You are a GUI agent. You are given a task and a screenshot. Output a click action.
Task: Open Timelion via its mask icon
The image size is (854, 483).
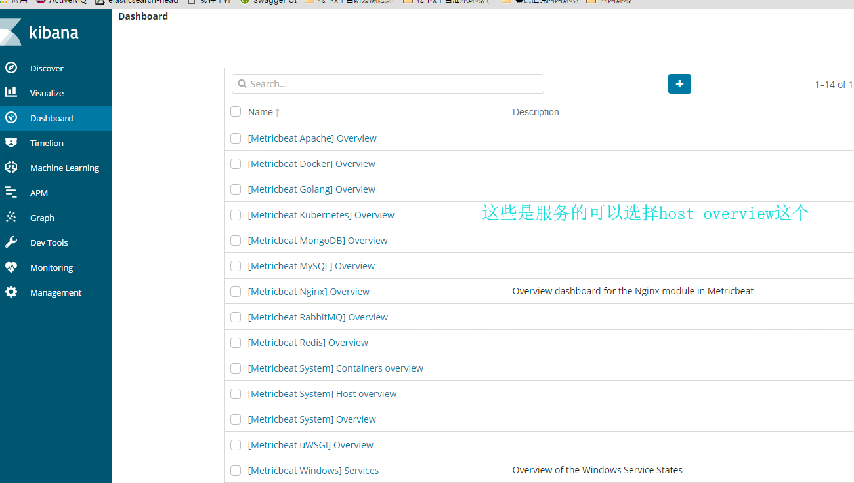(x=11, y=142)
